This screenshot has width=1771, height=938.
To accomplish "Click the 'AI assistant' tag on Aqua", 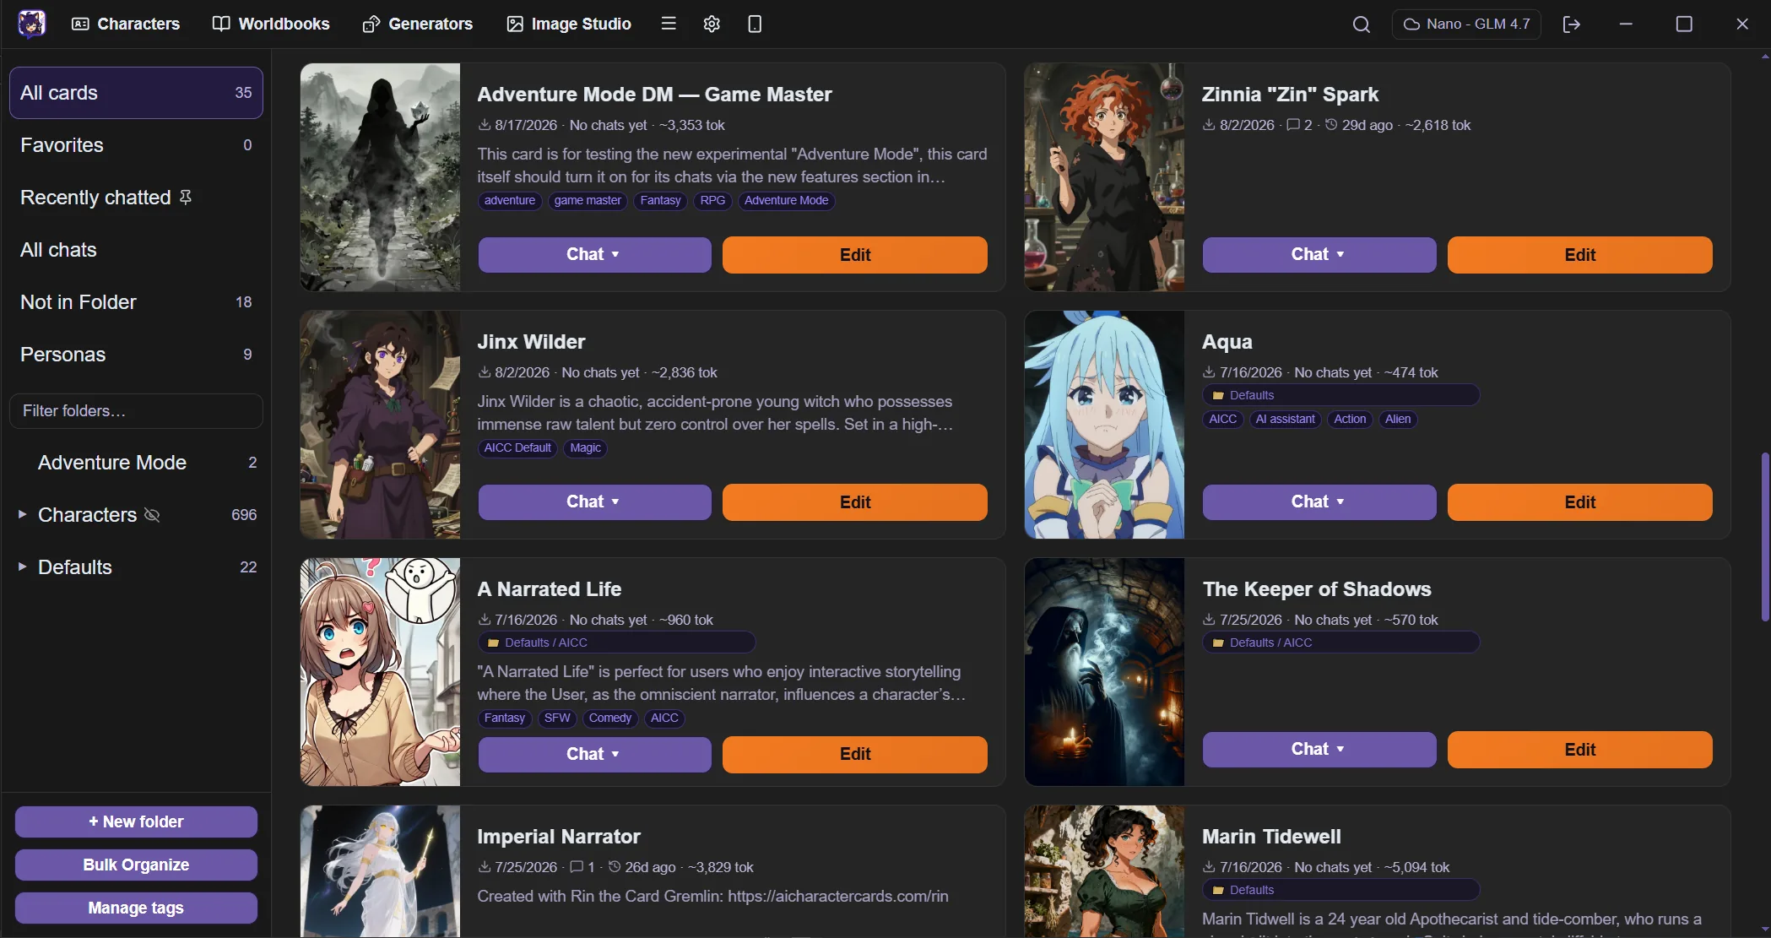I will (1285, 419).
